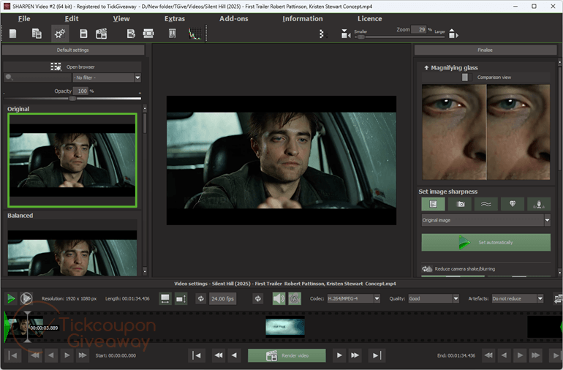Click the Set automatically button

coord(485,243)
